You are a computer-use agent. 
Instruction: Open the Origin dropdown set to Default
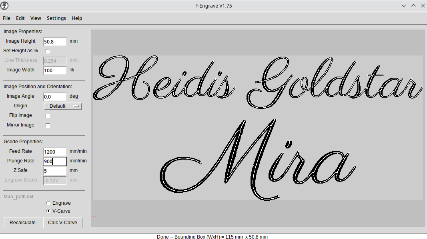click(62, 106)
